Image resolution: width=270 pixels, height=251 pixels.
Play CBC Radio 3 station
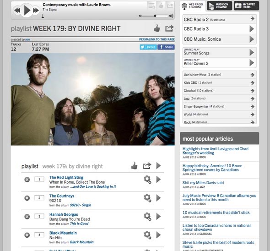pos(252,29)
